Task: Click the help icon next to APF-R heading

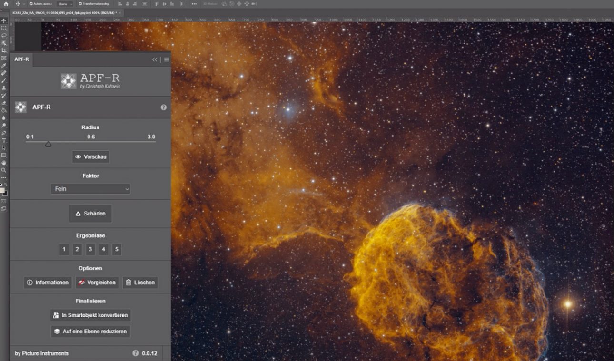Action: [x=164, y=107]
